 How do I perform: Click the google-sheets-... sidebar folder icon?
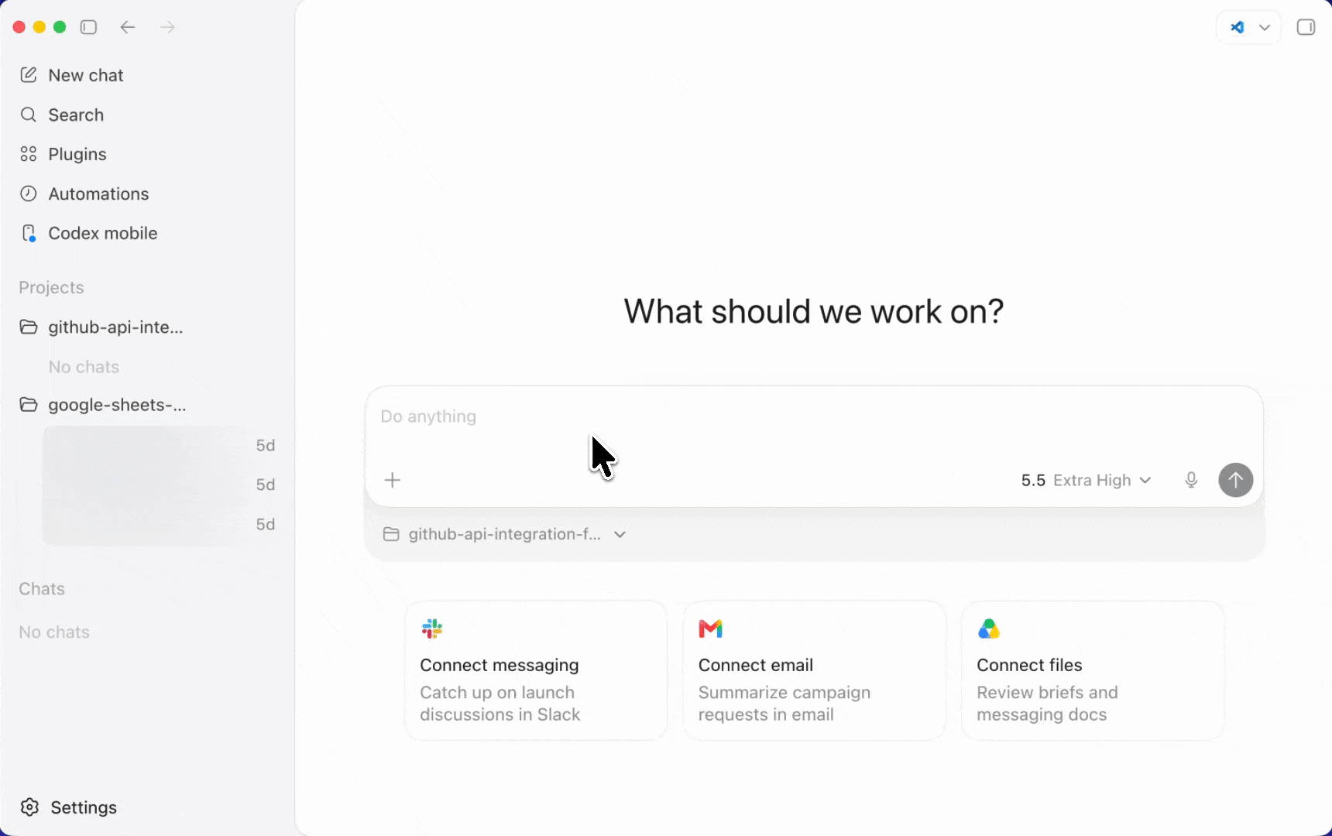[x=29, y=405]
